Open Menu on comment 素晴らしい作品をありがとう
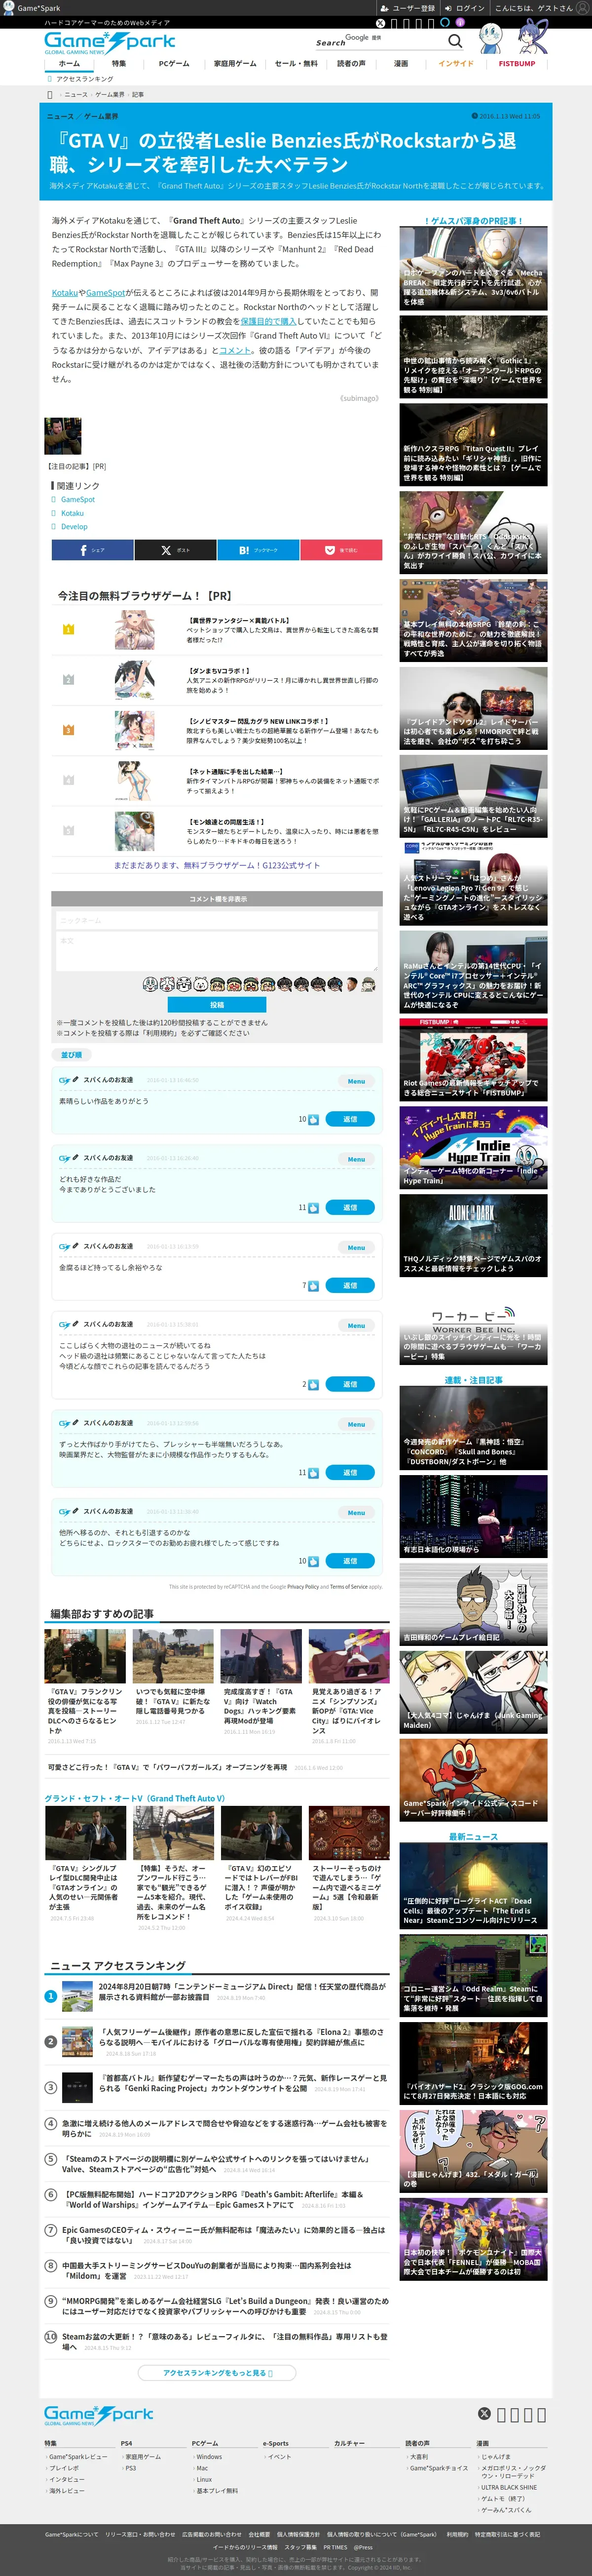 356,1081
